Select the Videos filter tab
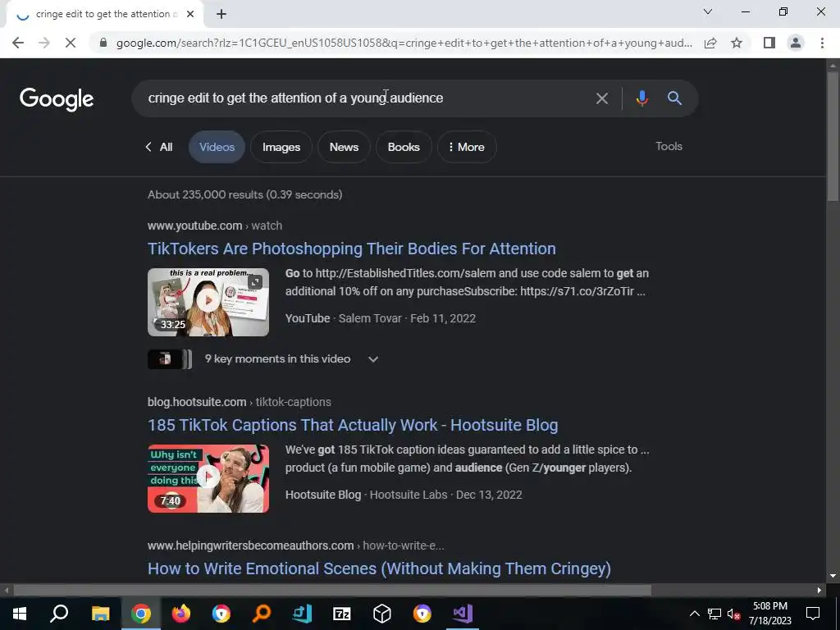This screenshot has width=840, height=630. tap(217, 148)
